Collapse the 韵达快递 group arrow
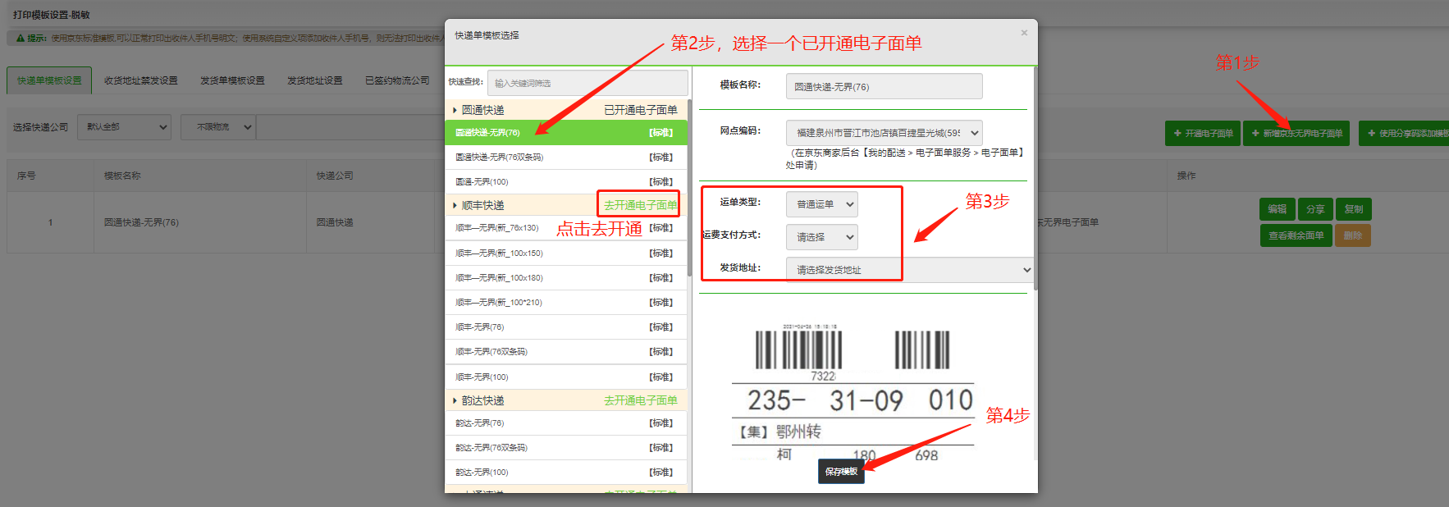The height and width of the screenshot is (507, 1449). point(455,400)
